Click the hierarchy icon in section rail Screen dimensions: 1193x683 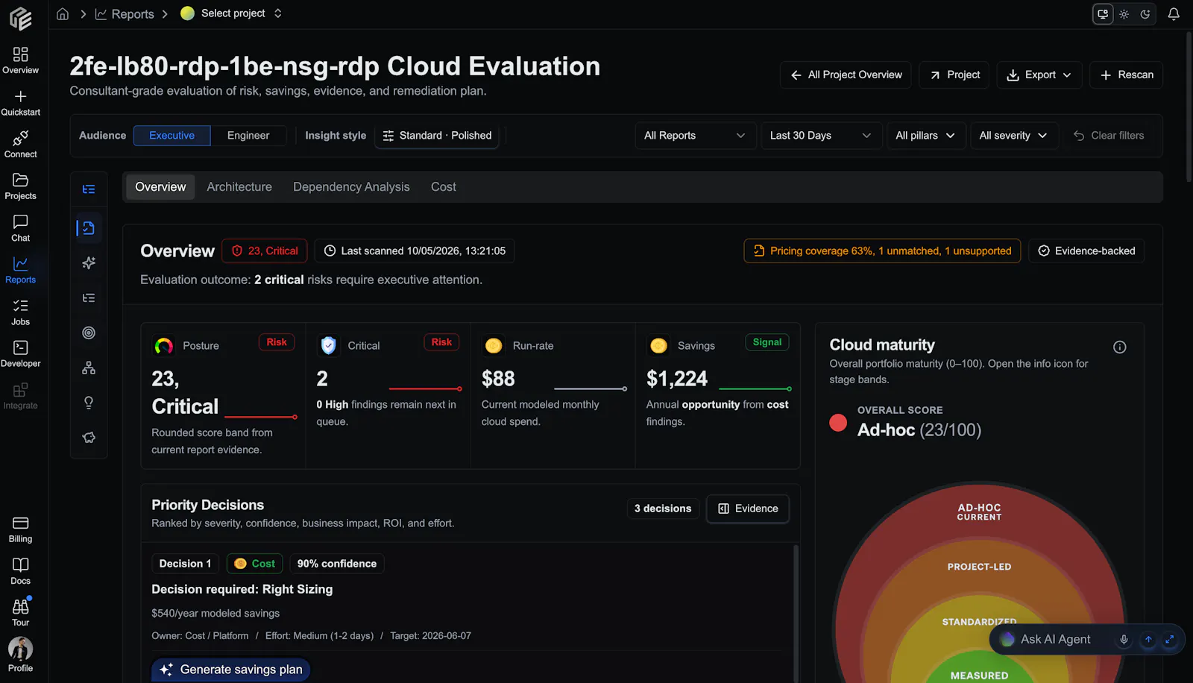(x=89, y=368)
